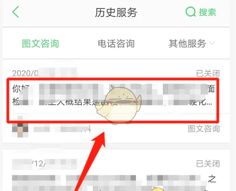Tap the magnifier search icon

191,12
